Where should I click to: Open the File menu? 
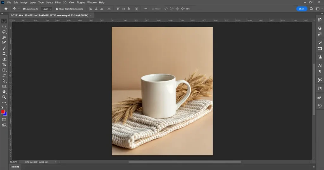(9, 3)
